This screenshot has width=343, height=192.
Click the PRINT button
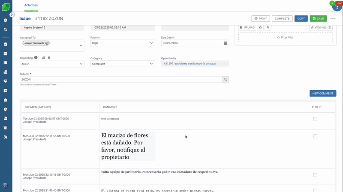click(261, 18)
